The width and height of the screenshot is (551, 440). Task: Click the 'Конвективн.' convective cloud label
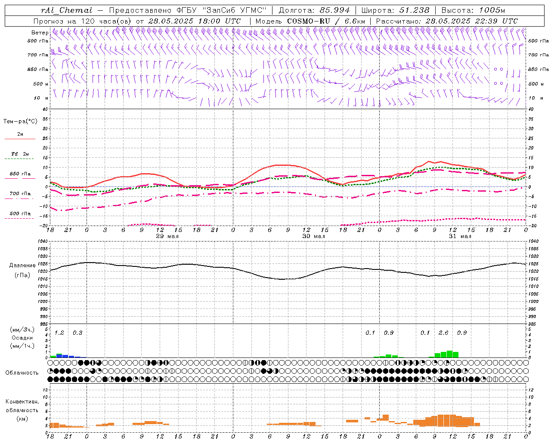tap(22, 402)
